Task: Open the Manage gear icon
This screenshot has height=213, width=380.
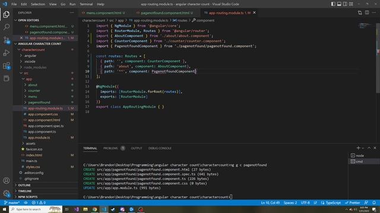Action: [7, 193]
